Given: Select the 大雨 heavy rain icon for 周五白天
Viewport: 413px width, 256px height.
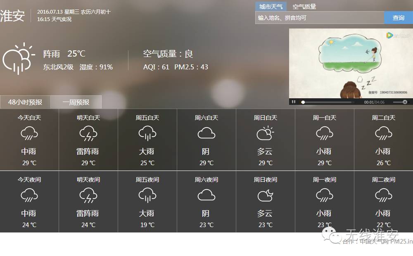Looking at the screenshot, I should pos(147,133).
